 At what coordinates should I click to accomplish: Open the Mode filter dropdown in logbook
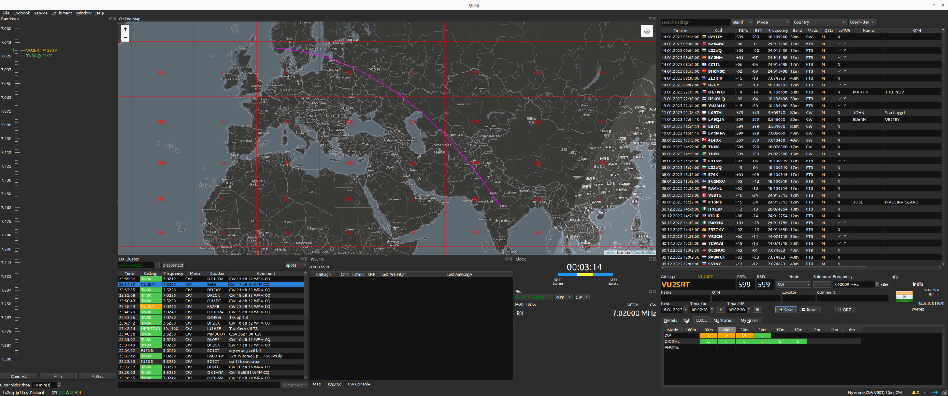[x=773, y=22]
